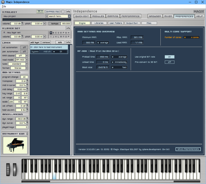Click the layer list vertical scrollbar
Viewport: 206px width, 184px height.
(x=71, y=100)
